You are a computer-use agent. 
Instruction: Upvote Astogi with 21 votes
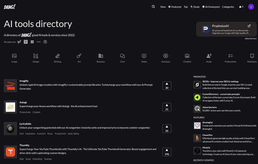(167, 107)
